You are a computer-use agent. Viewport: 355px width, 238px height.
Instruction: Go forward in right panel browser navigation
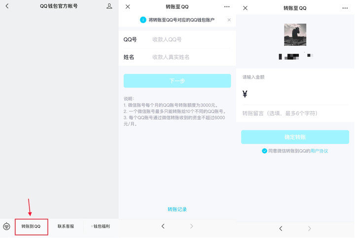point(310,229)
